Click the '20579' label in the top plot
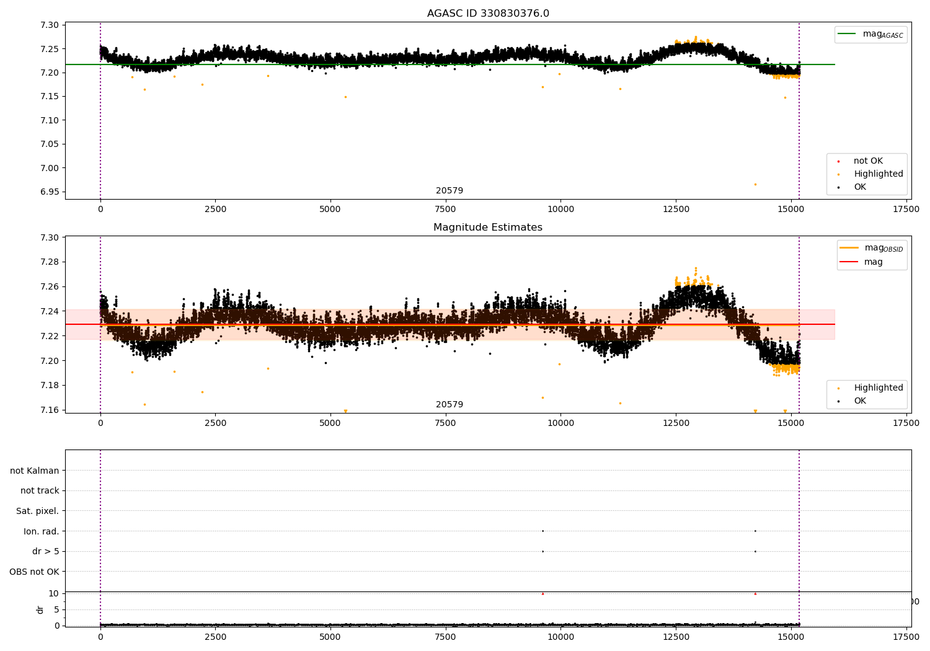The width and height of the screenshot is (930, 651). 449,191
